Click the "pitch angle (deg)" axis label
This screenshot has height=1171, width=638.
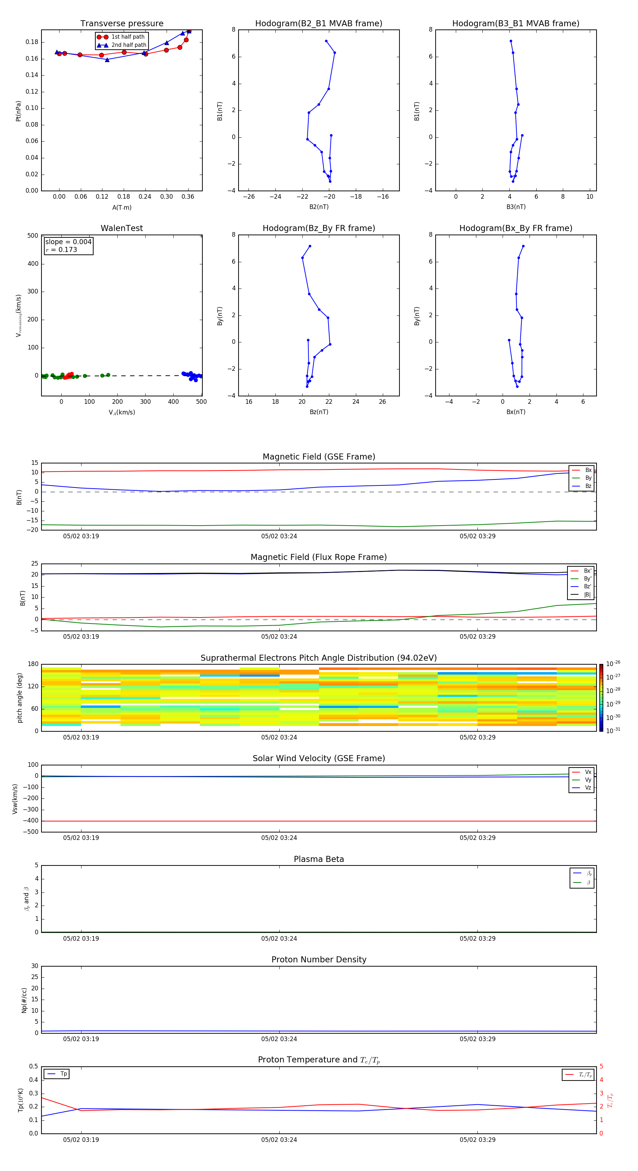[19, 698]
